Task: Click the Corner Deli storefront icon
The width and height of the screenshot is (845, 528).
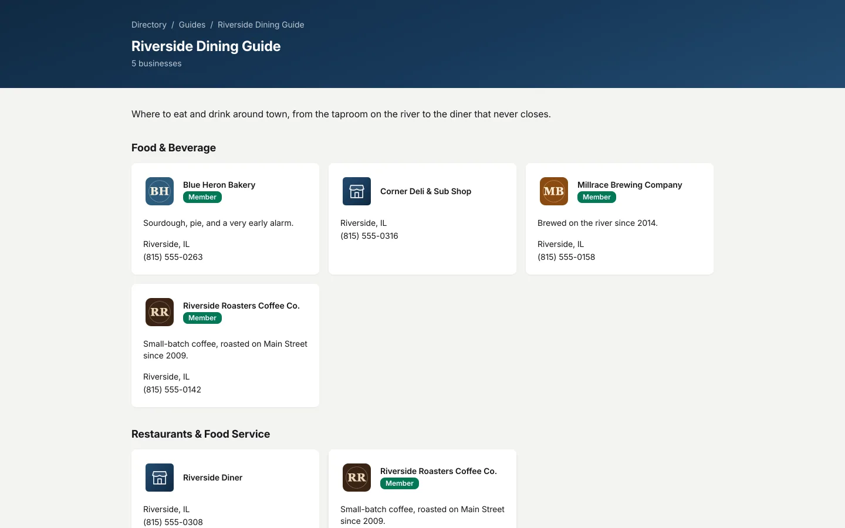Action: pos(357,191)
